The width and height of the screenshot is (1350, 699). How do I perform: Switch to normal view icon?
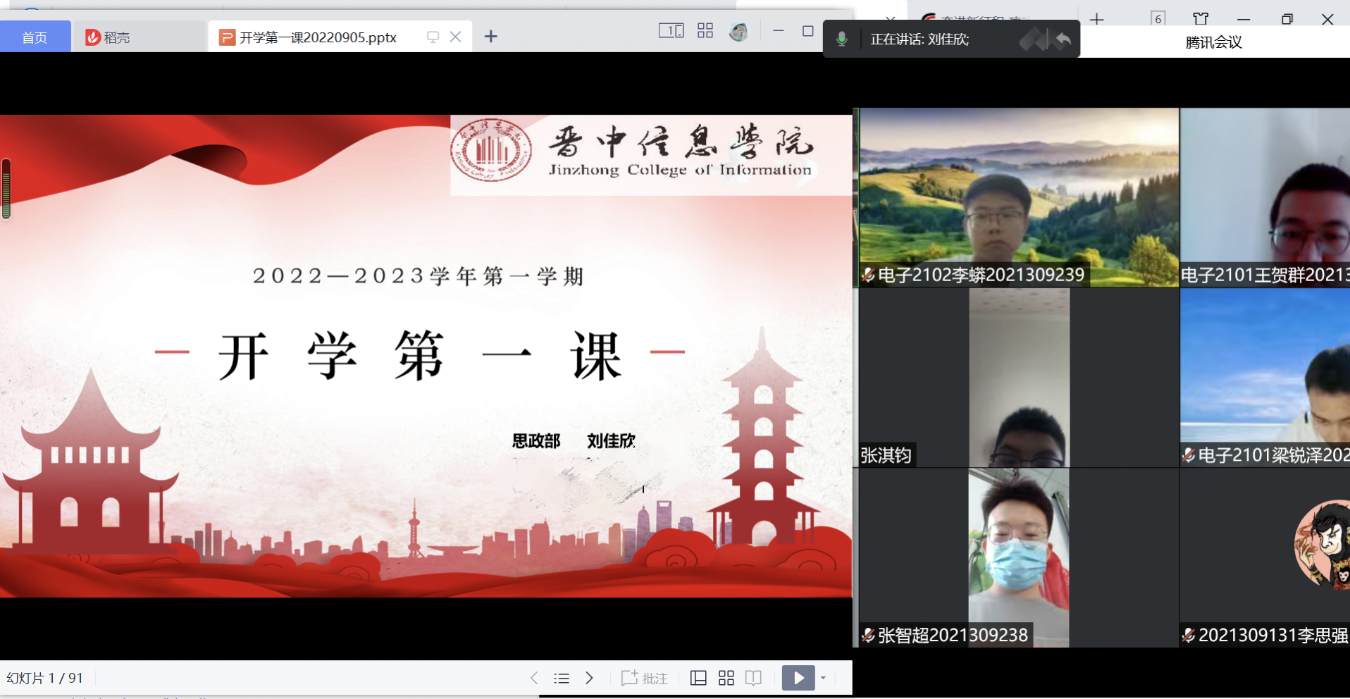point(698,678)
